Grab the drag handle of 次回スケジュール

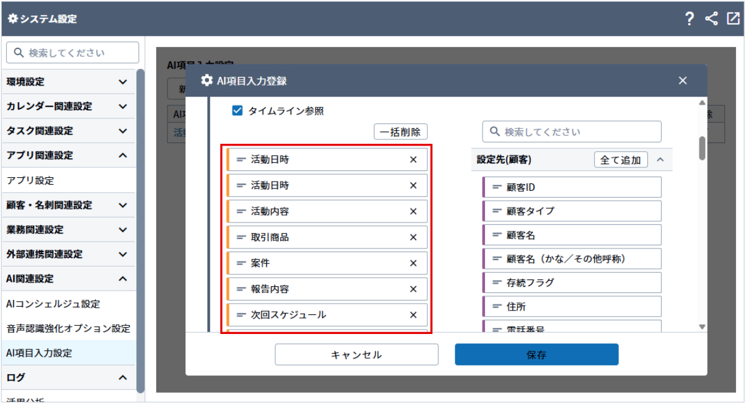pos(241,315)
